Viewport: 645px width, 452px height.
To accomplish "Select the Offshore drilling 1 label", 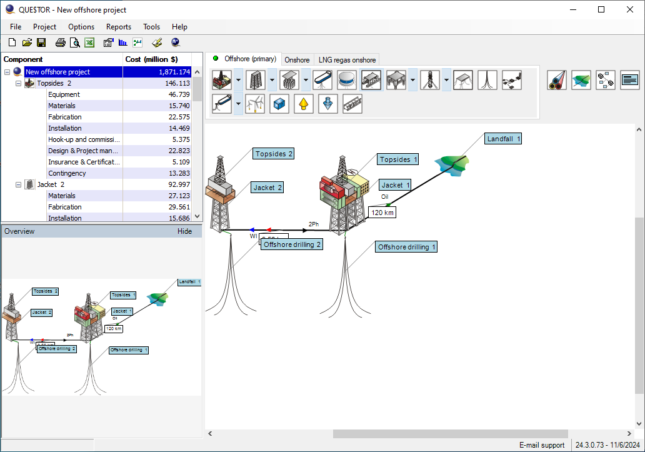I will pos(406,247).
